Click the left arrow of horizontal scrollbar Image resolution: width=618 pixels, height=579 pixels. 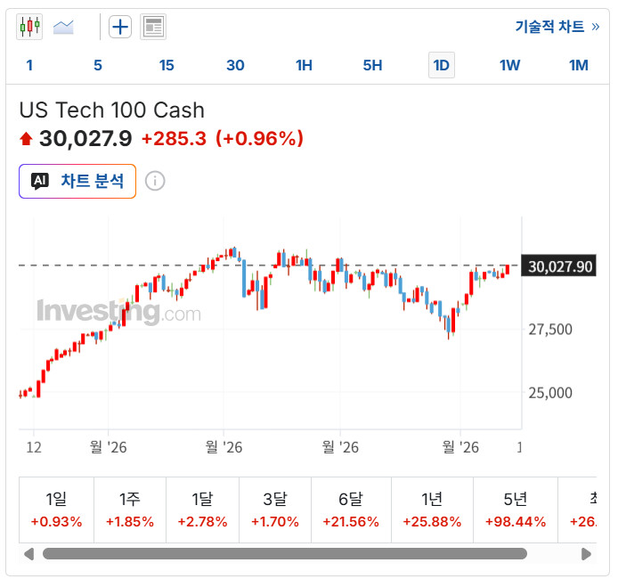click(28, 554)
